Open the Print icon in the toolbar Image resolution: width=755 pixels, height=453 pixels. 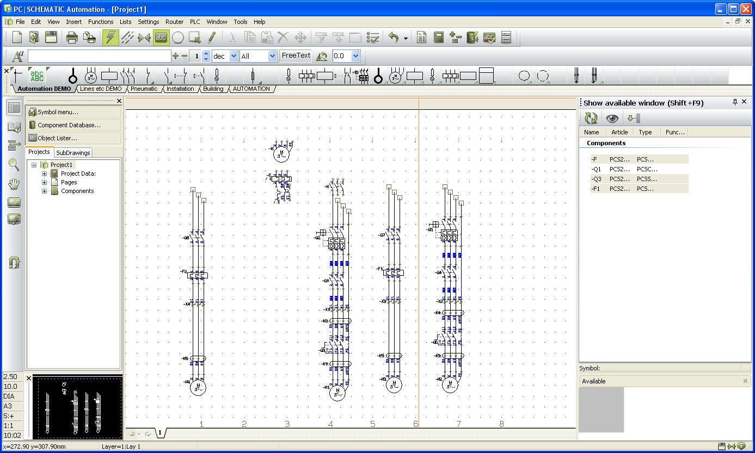[x=72, y=38]
